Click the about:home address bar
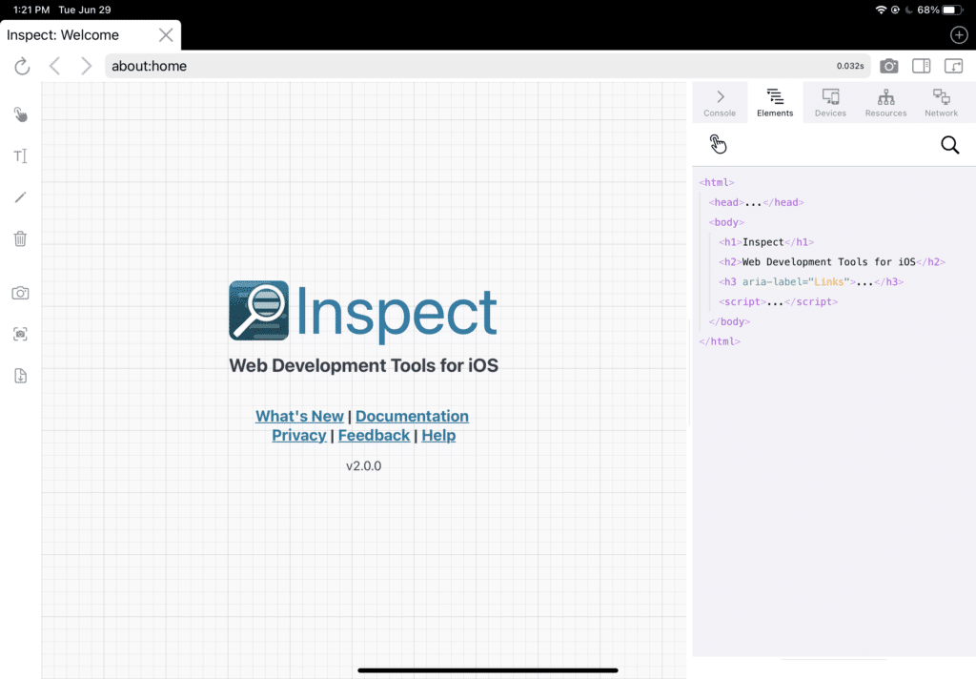Image resolution: width=976 pixels, height=679 pixels. [x=487, y=66]
